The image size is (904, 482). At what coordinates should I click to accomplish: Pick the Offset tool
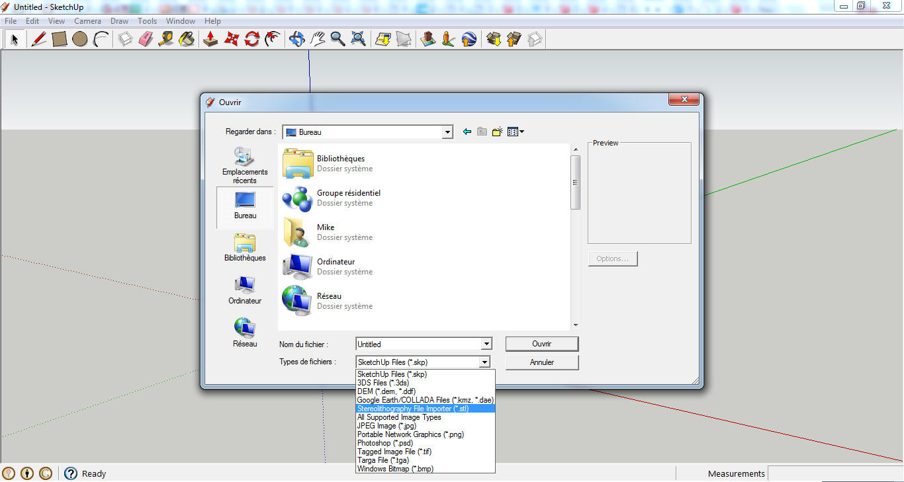coord(272,39)
